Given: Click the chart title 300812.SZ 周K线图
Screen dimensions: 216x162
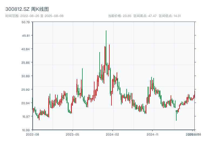Looking at the screenshot, I should click(27, 9).
